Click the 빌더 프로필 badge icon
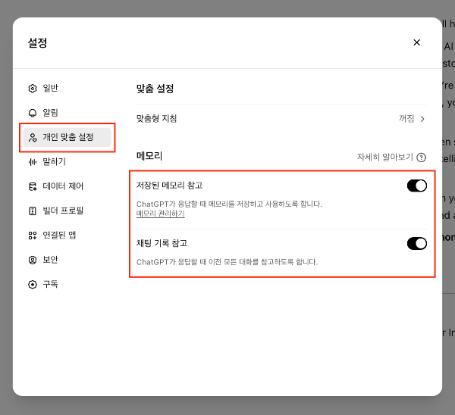Image resolution: width=455 pixels, height=415 pixels. coord(33,211)
